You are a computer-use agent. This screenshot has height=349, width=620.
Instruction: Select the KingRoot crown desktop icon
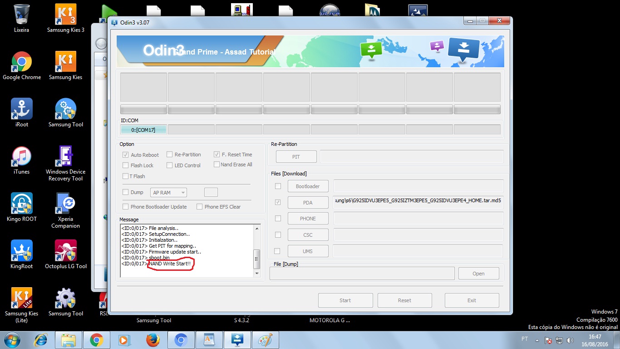(x=21, y=254)
